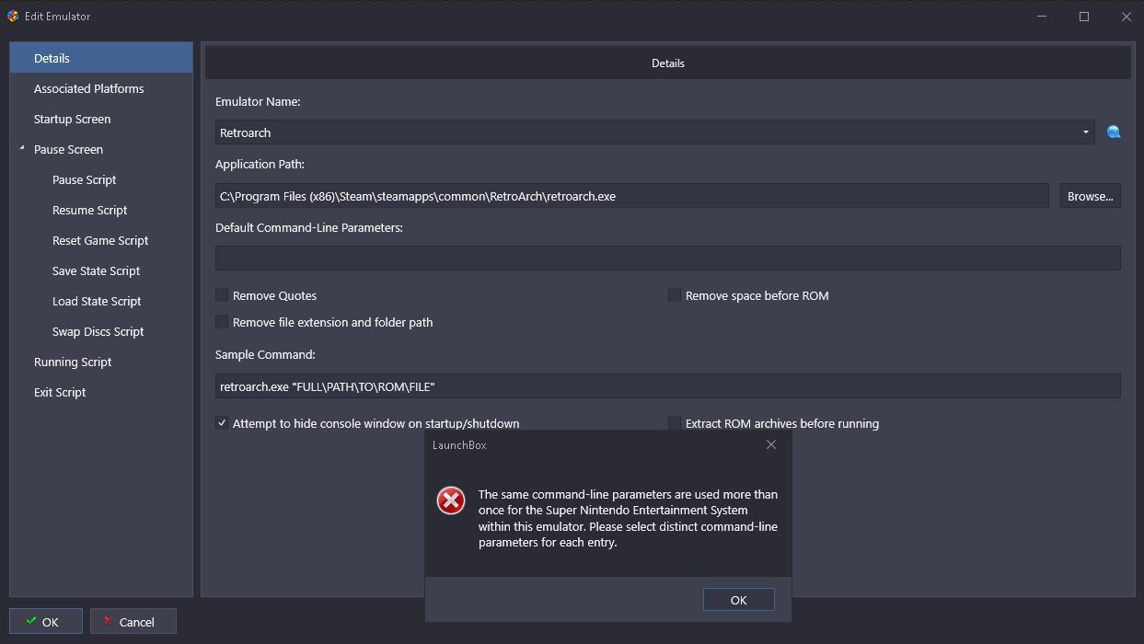Image resolution: width=1144 pixels, height=644 pixels.
Task: Uncheck Attempt to hide console window
Action: pos(222,423)
